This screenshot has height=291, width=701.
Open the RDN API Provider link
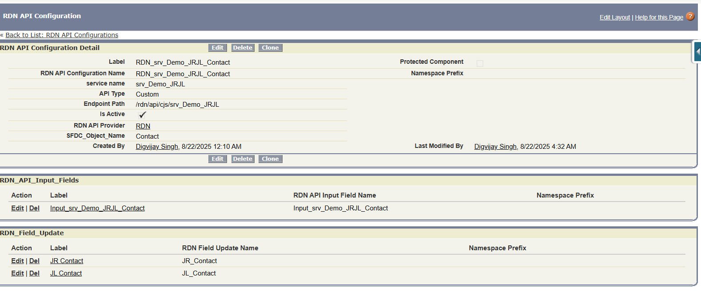(x=143, y=126)
